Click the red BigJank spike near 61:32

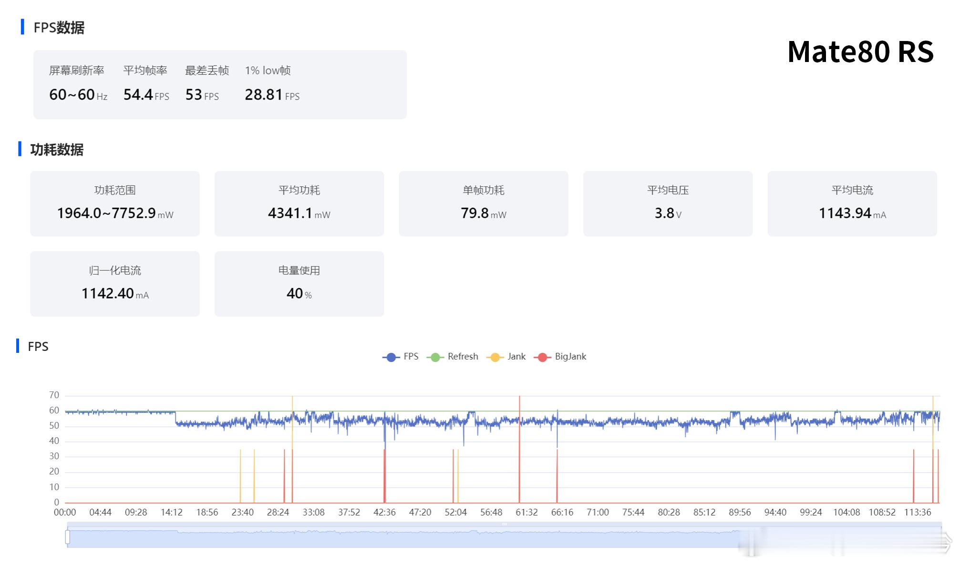[x=519, y=458]
